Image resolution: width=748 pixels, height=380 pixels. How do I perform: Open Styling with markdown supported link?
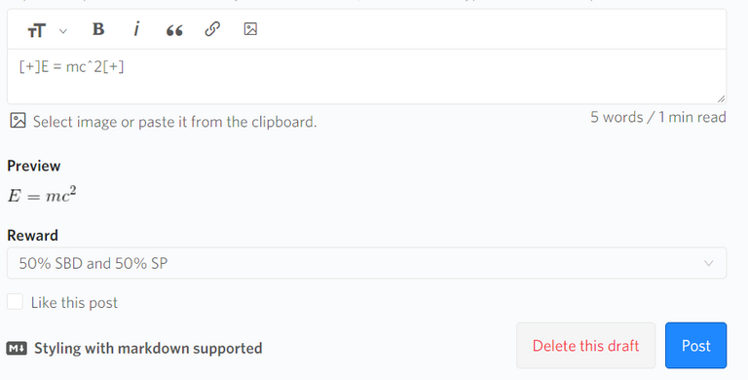tap(148, 349)
